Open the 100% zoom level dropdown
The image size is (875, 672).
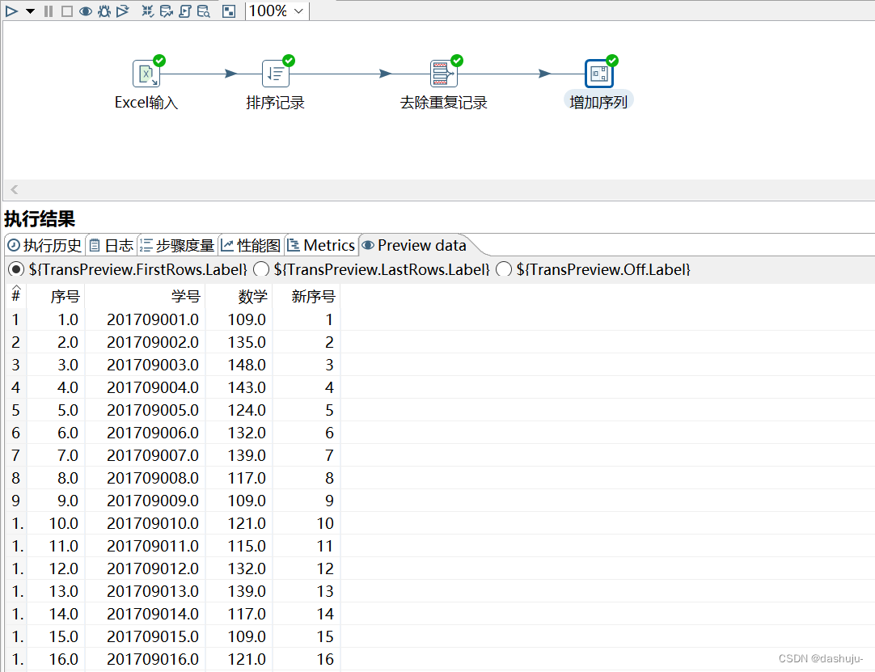[x=276, y=11]
